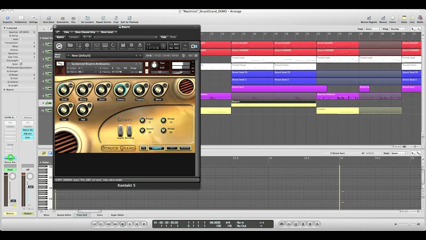Toggle the Bending switch
This screenshot has width=426, height=240.
click(x=129, y=131)
